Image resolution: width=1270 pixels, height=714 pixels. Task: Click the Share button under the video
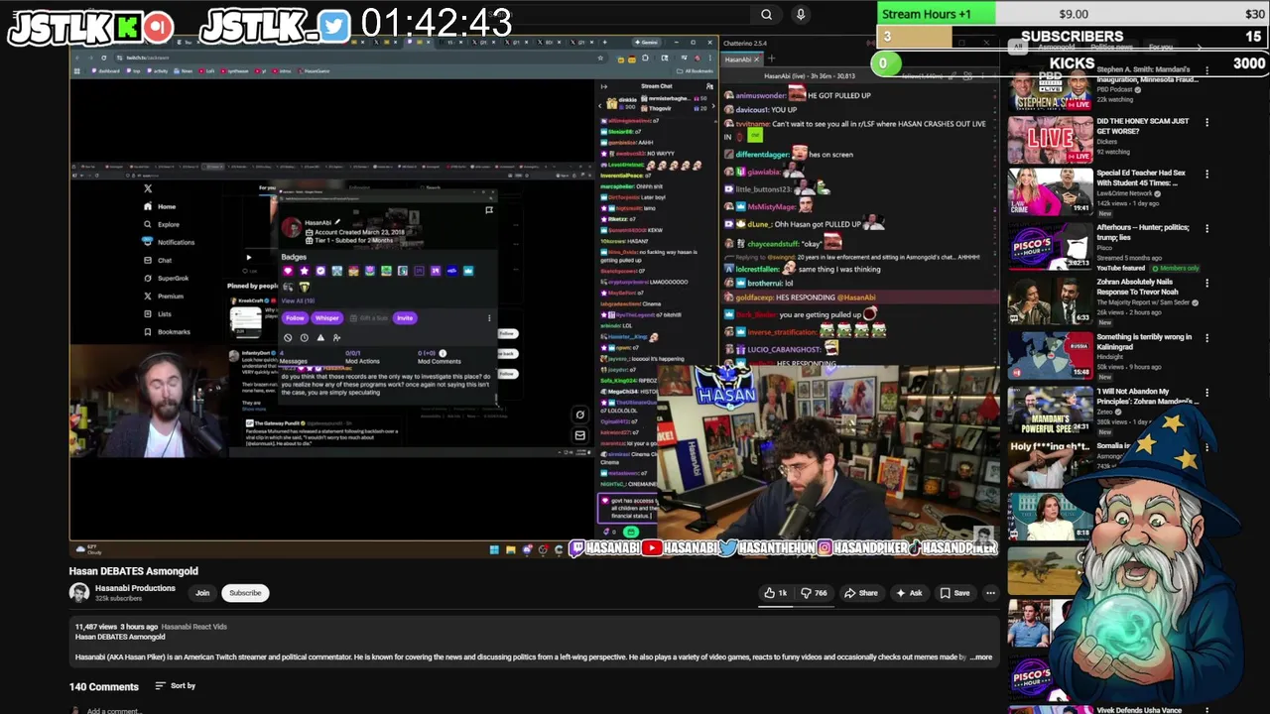(861, 593)
